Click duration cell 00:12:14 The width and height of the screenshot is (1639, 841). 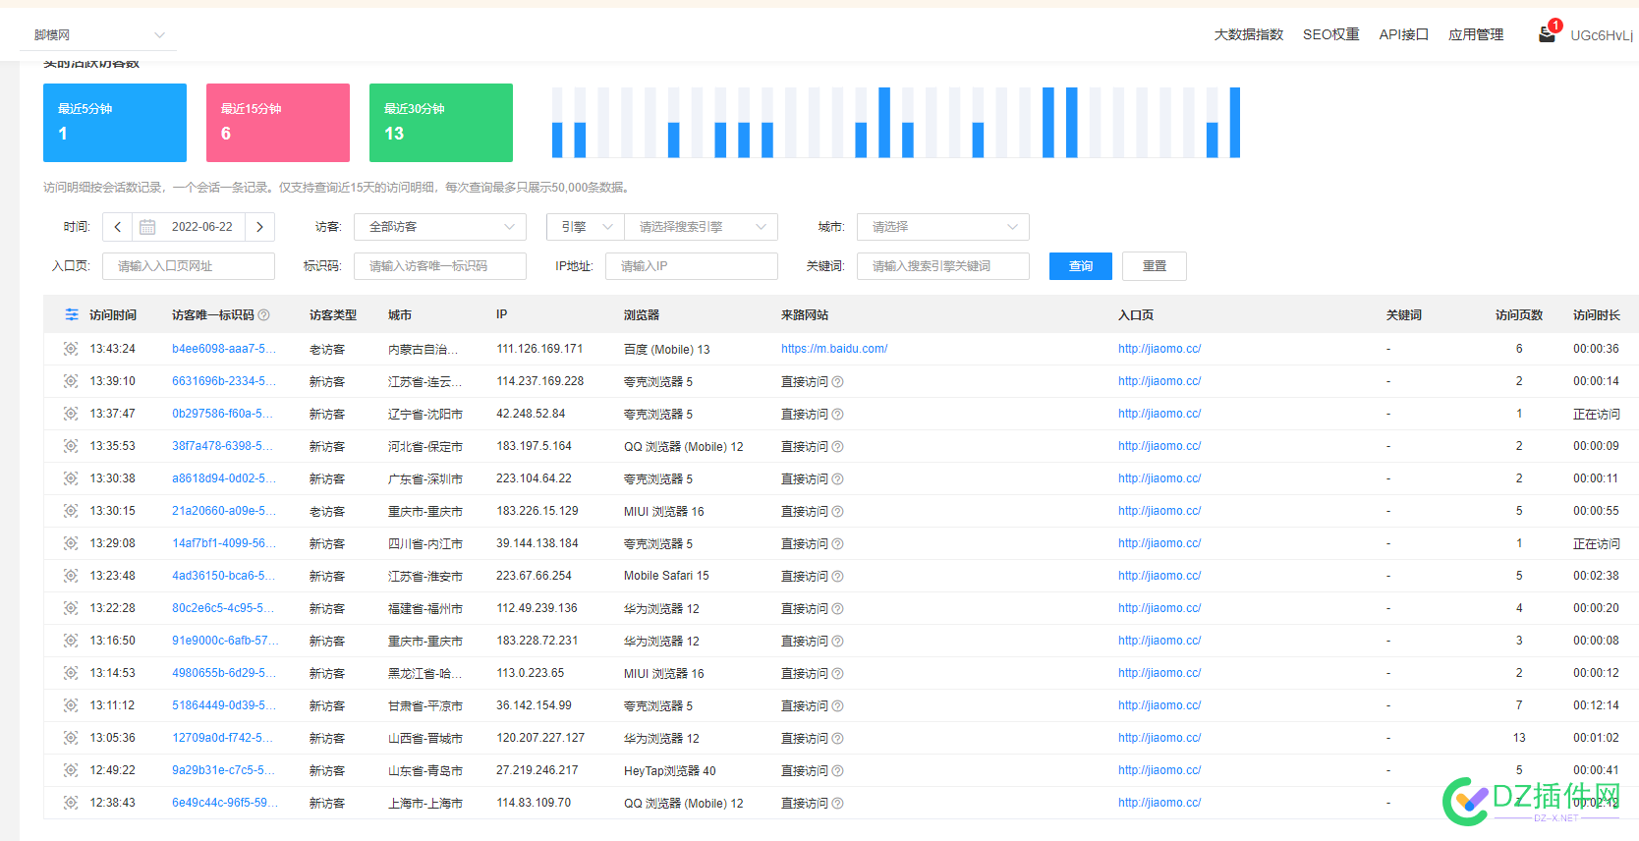pyautogui.click(x=1596, y=705)
